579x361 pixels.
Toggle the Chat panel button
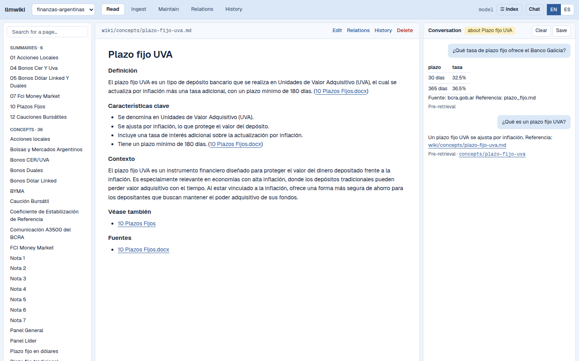click(x=534, y=9)
